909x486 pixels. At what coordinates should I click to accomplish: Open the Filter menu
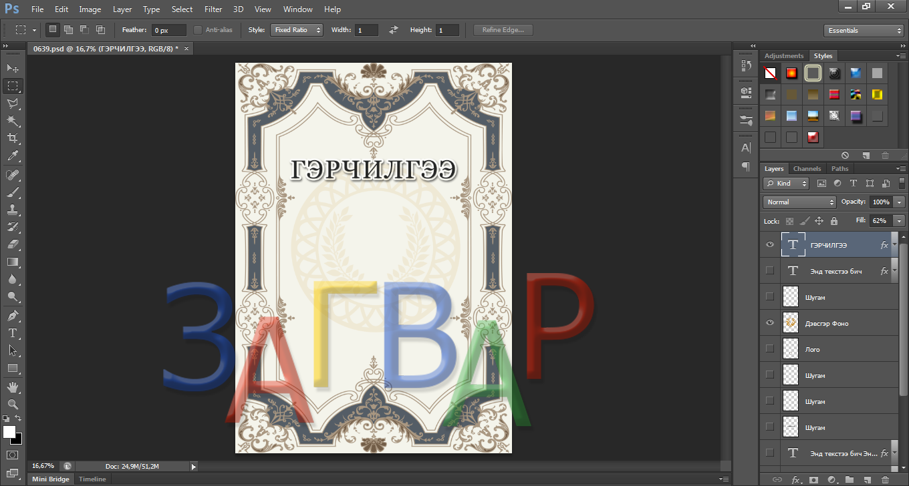coord(213,9)
